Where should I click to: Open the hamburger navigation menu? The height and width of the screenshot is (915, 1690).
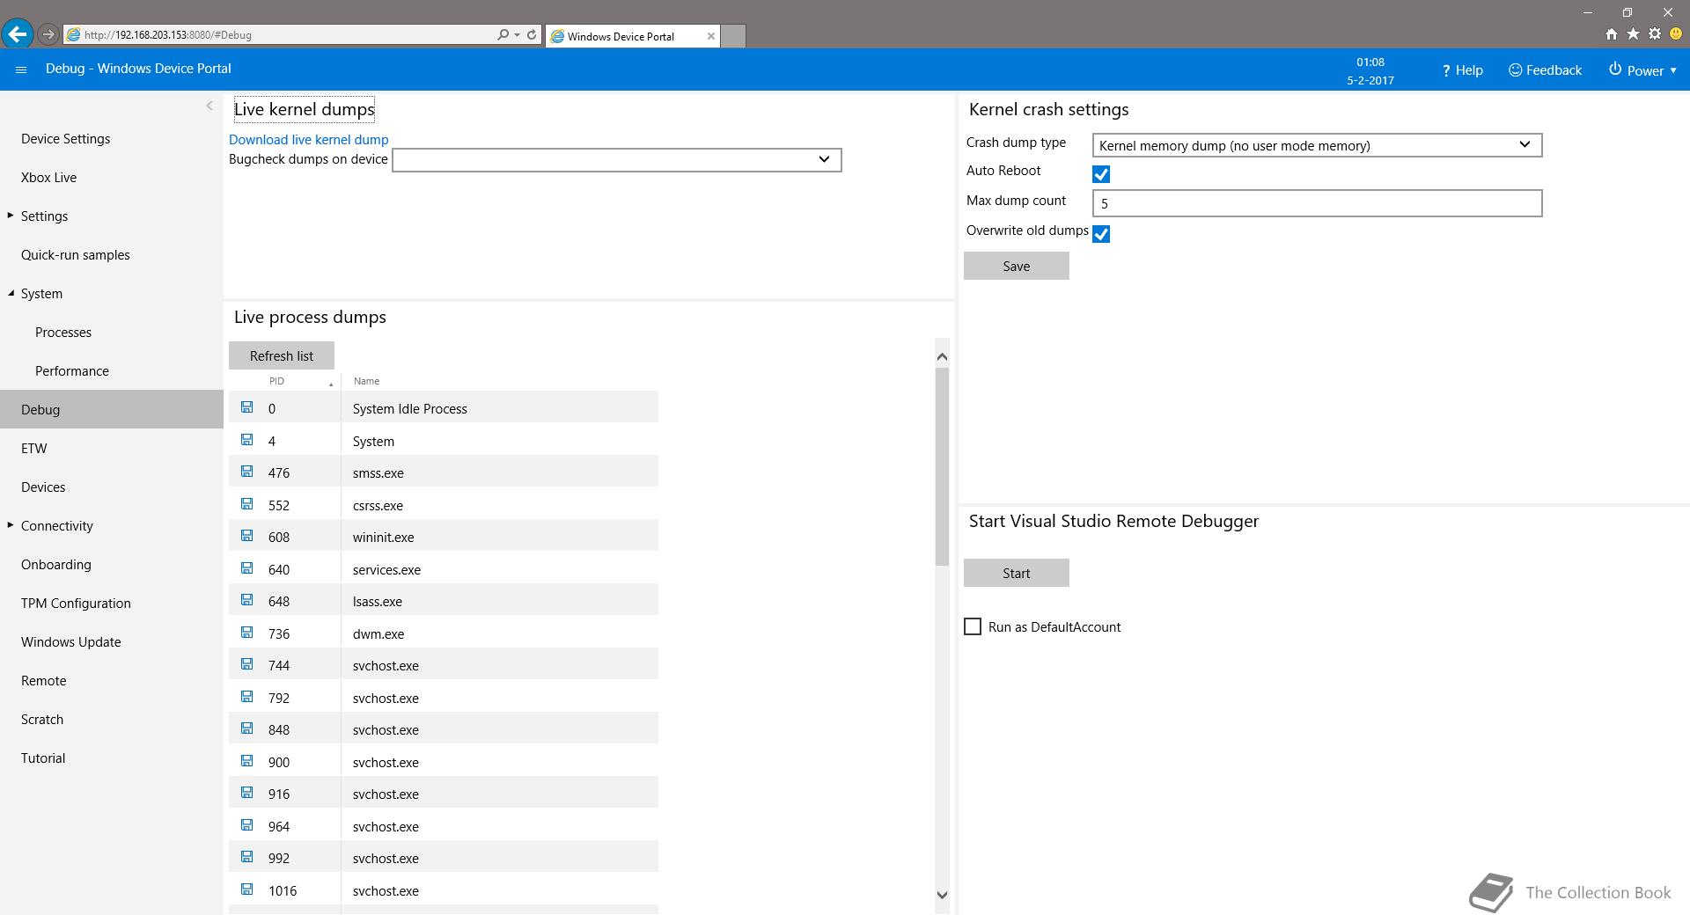(21, 70)
